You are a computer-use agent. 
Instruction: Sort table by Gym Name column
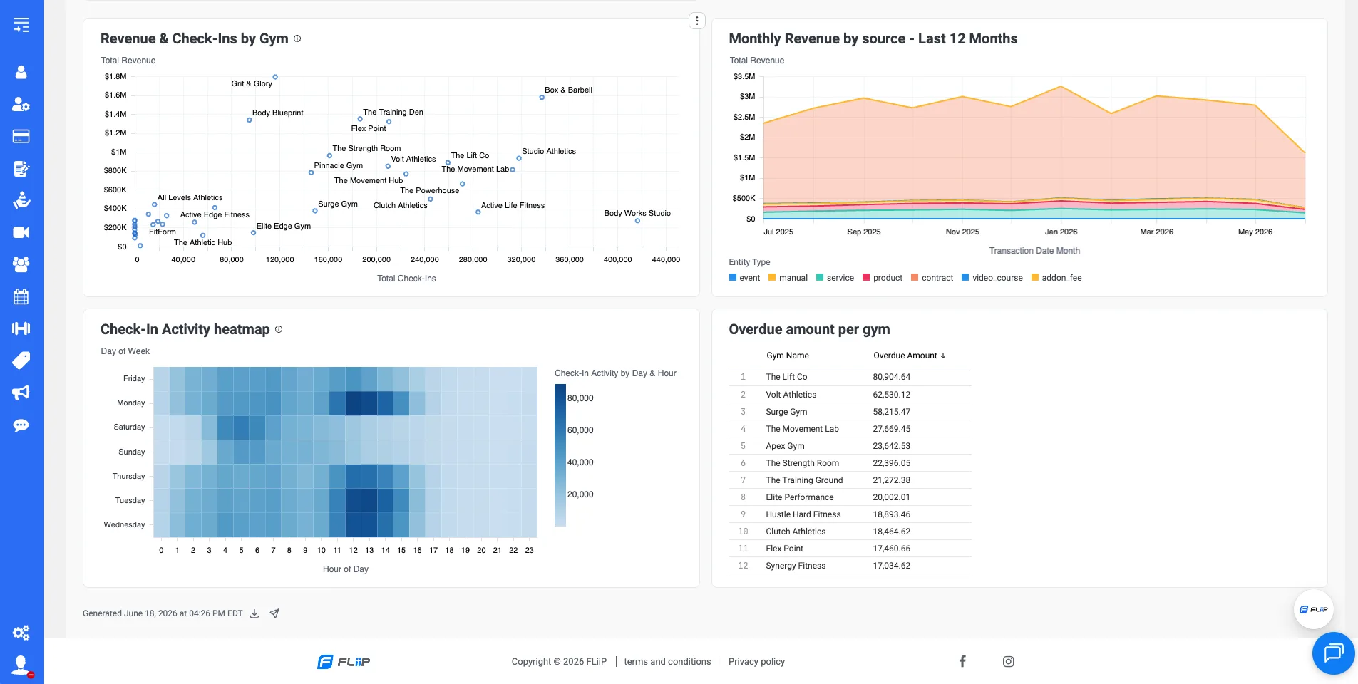point(788,356)
